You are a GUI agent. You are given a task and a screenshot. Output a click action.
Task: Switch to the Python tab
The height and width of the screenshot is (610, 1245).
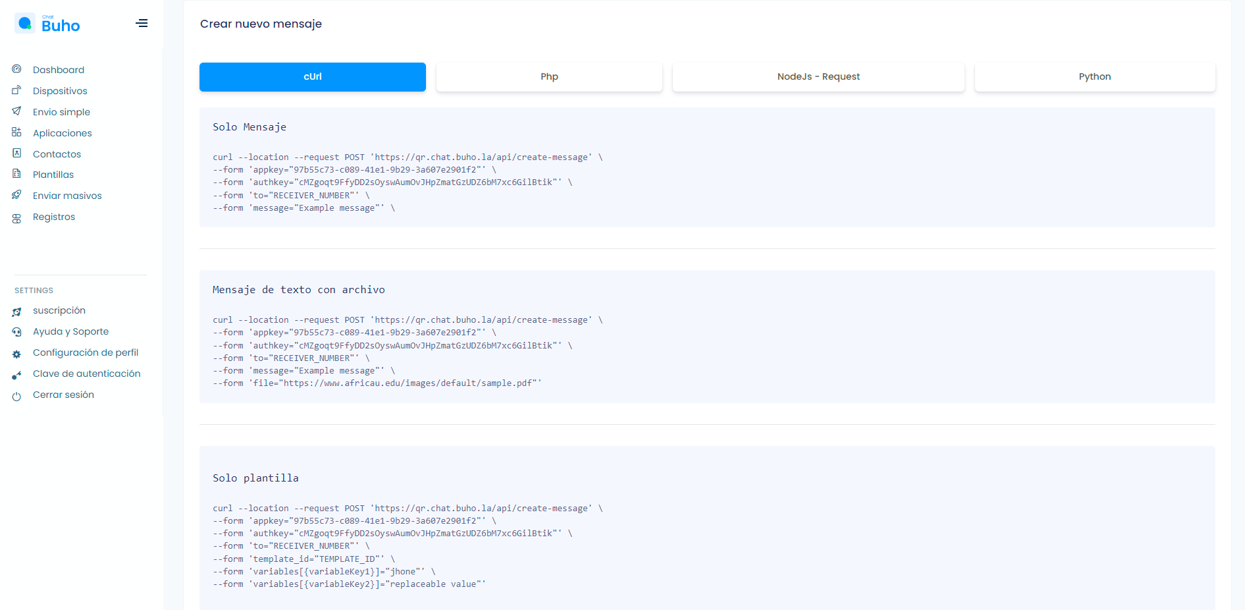[x=1094, y=77]
